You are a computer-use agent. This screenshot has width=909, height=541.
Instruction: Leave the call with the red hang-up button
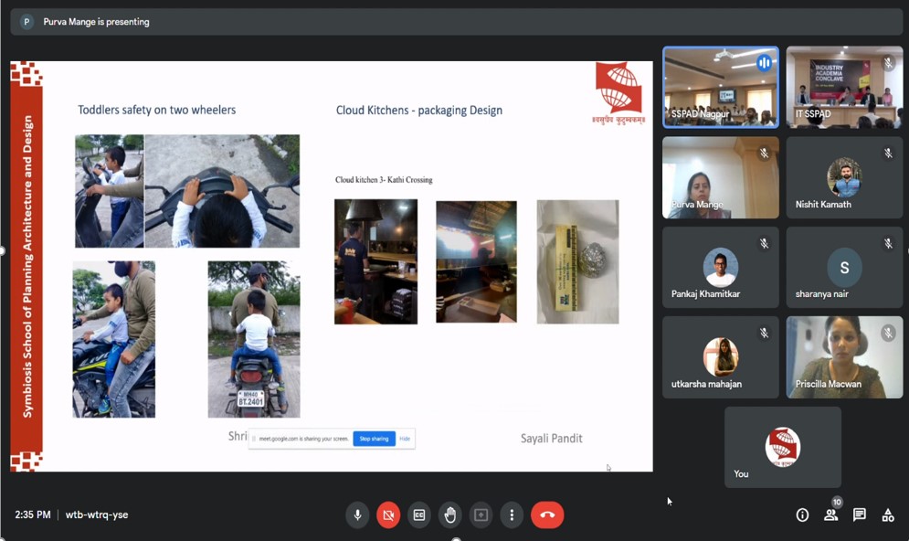pyautogui.click(x=547, y=515)
